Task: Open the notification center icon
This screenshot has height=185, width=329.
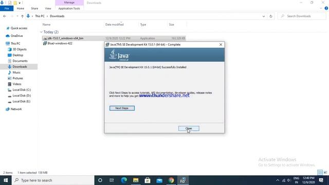Action: pyautogui.click(x=321, y=180)
